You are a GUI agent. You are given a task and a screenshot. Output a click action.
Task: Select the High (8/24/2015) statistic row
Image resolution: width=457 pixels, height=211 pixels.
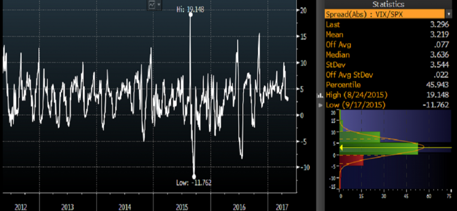[387, 95]
